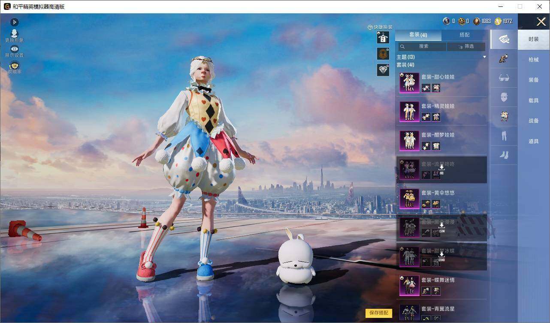The height and width of the screenshot is (323, 550).
Task: Open the 装备 equipment menu
Action: 534,80
